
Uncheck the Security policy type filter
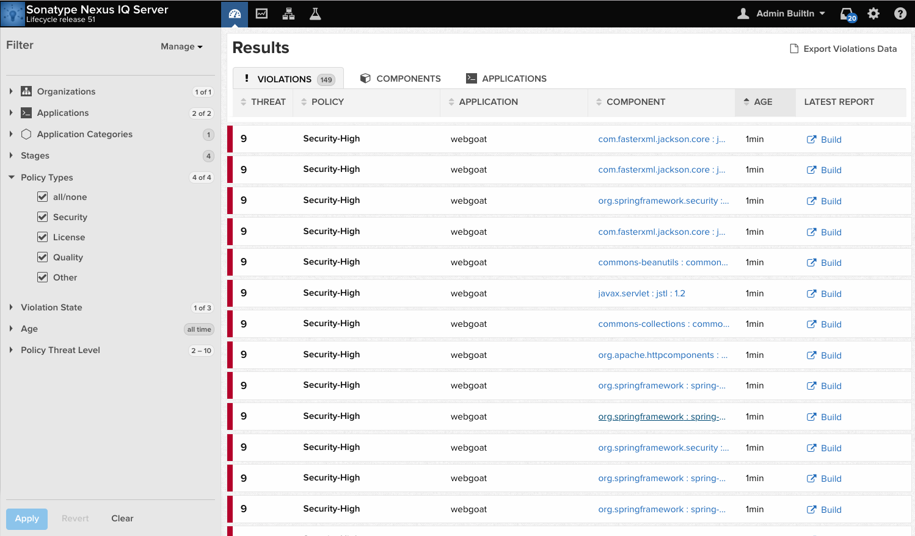[42, 217]
